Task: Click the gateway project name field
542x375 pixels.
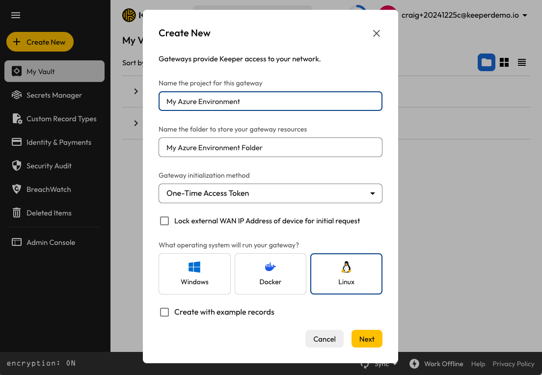Action: pos(271,102)
